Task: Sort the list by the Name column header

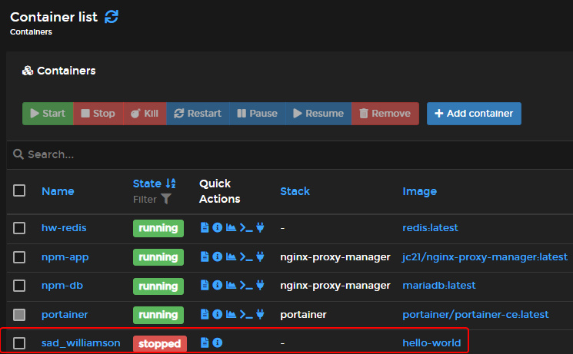Action: point(58,191)
